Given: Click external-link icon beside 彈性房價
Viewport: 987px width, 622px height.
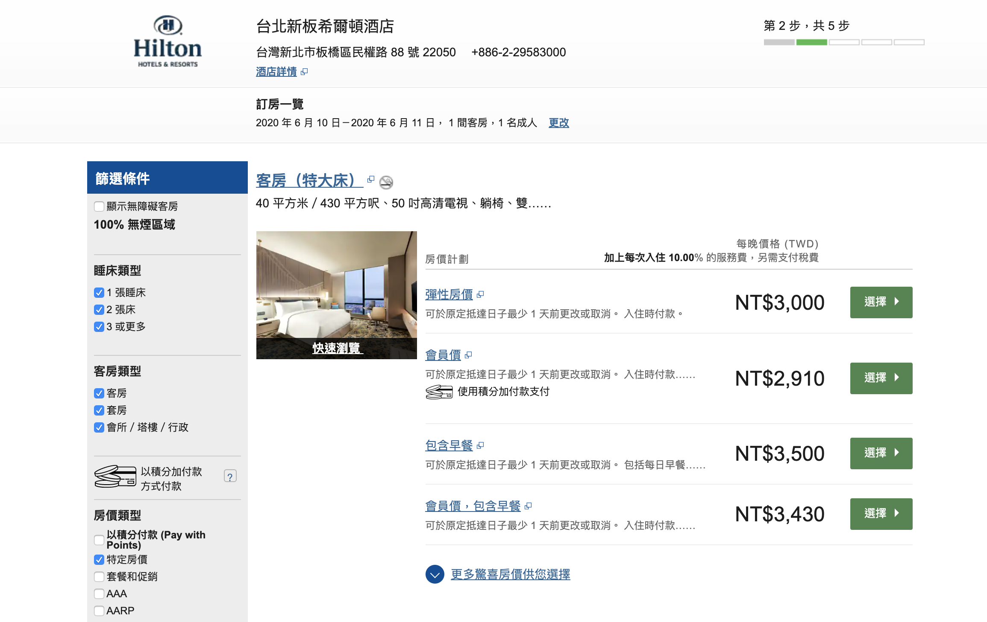Looking at the screenshot, I should click(480, 294).
